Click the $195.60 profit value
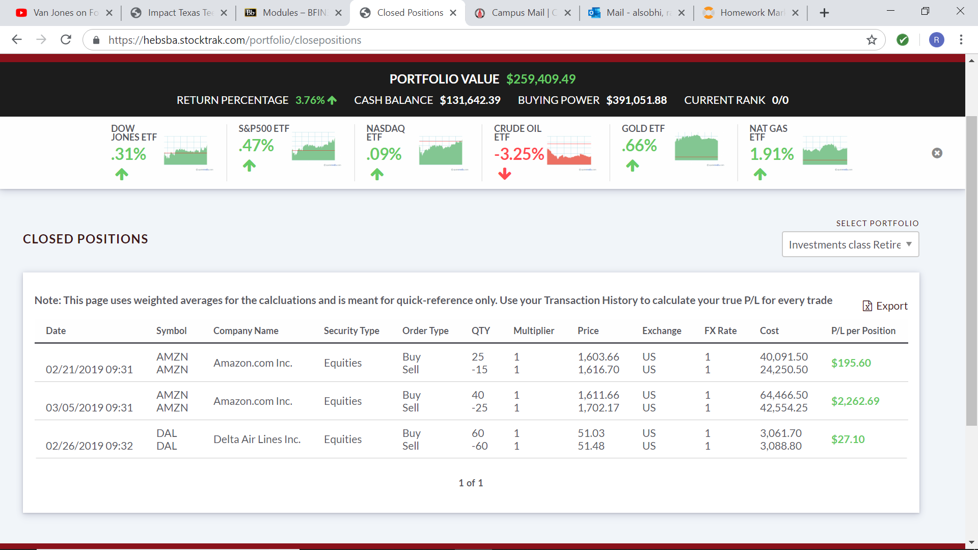 tap(851, 363)
